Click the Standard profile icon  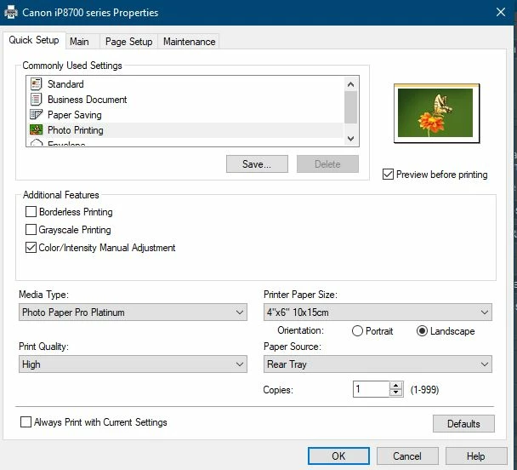(36, 83)
